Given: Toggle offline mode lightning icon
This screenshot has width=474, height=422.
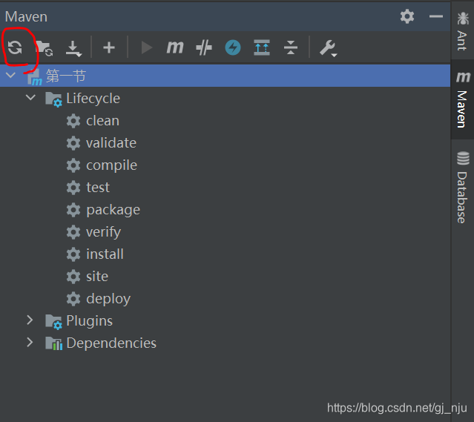Looking at the screenshot, I should pos(233,47).
